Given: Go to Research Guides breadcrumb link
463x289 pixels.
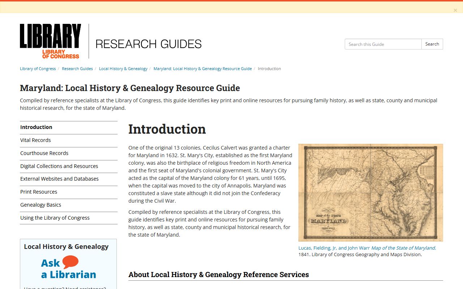Looking at the screenshot, I should point(77,69).
